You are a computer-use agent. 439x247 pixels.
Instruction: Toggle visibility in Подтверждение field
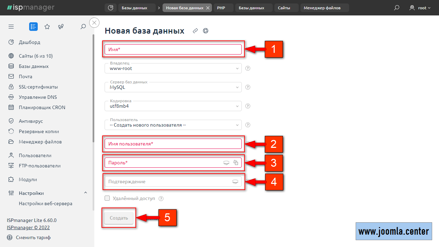click(x=235, y=182)
